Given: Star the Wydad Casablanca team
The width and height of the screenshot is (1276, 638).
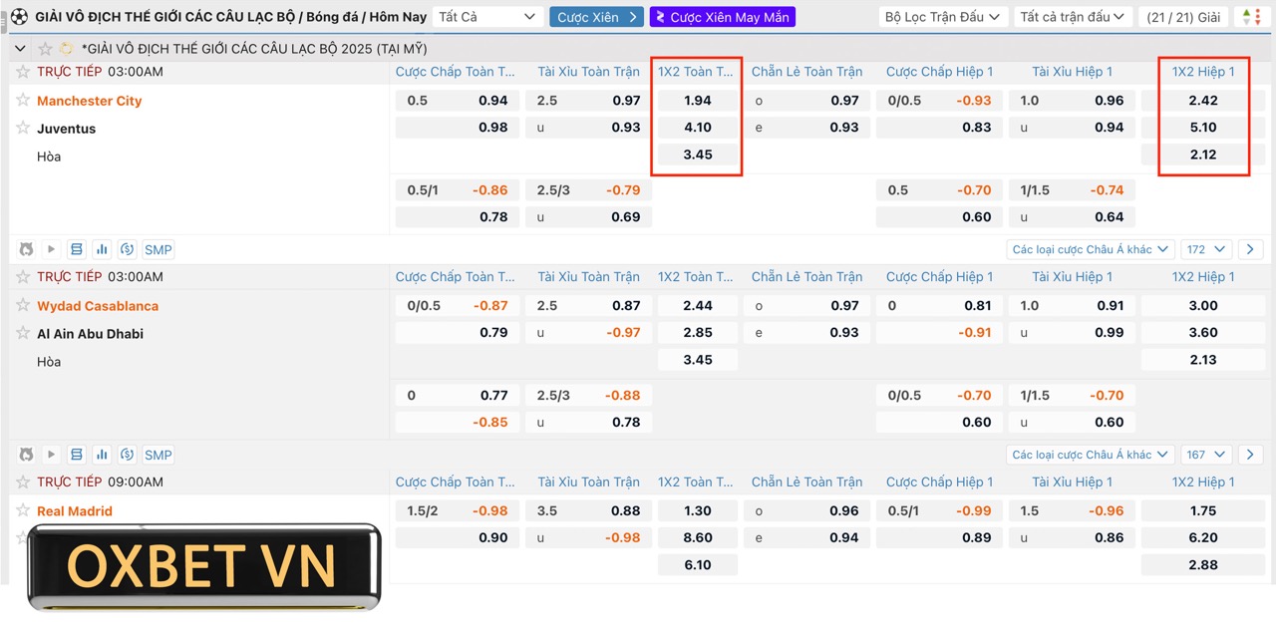Looking at the screenshot, I should pyautogui.click(x=23, y=305).
